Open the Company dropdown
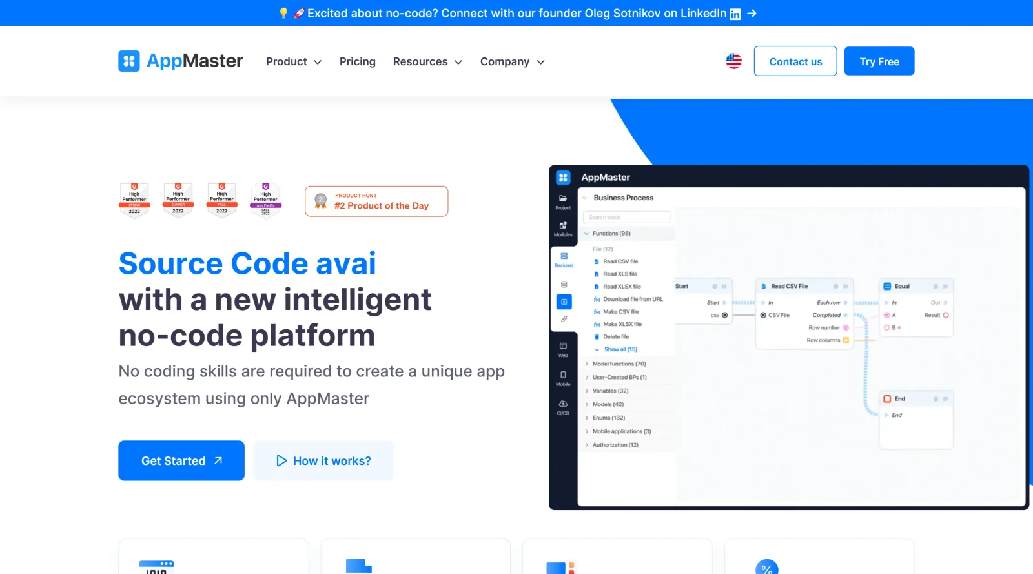1033x574 pixels. click(x=513, y=61)
